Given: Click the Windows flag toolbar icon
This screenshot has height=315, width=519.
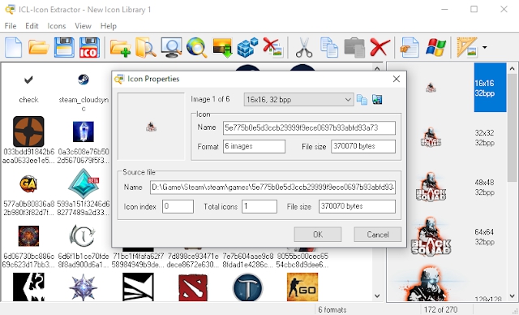Looking at the screenshot, I should pos(436,48).
